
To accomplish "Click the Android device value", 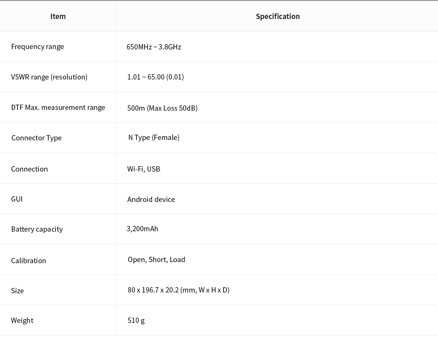I will [x=151, y=200].
